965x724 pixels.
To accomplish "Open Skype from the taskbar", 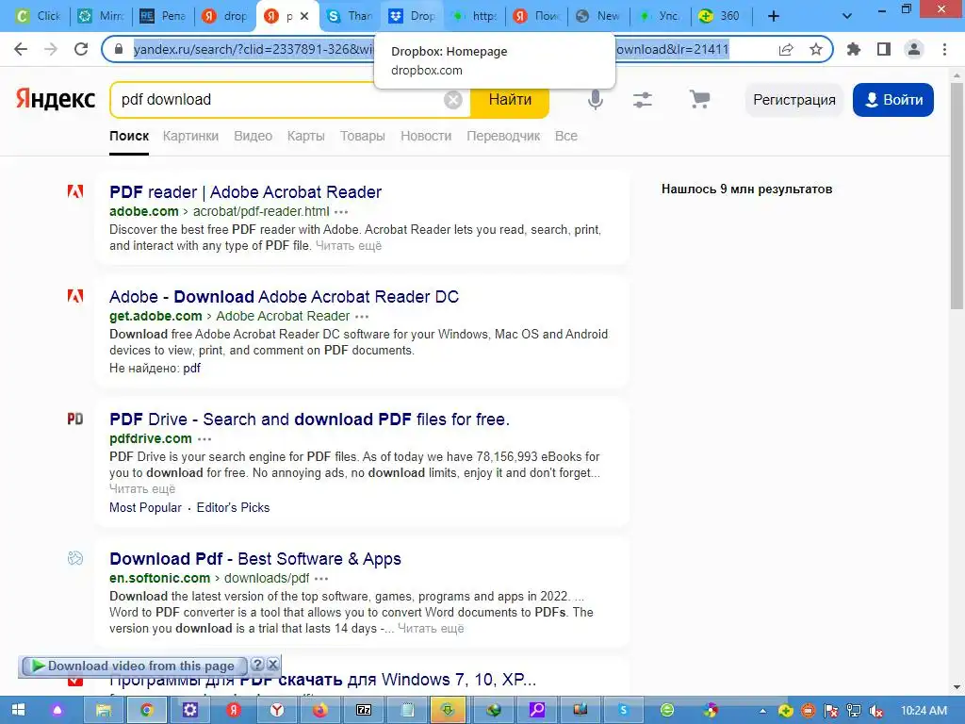I will click(623, 710).
